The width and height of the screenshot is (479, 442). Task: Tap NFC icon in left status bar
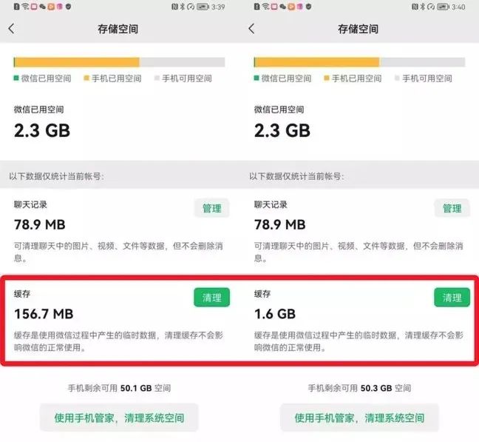click(174, 7)
